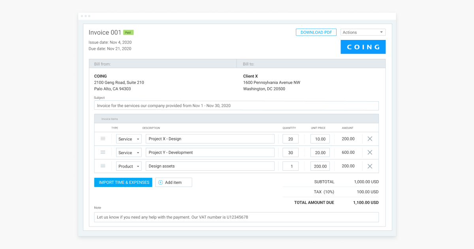This screenshot has width=474, height=249.
Task: Click the Paid status badge
Action: tap(128, 32)
